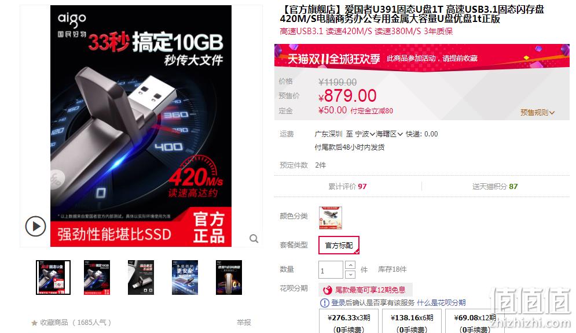Choose the ¥138.16x6期 installment option

coord(412,321)
